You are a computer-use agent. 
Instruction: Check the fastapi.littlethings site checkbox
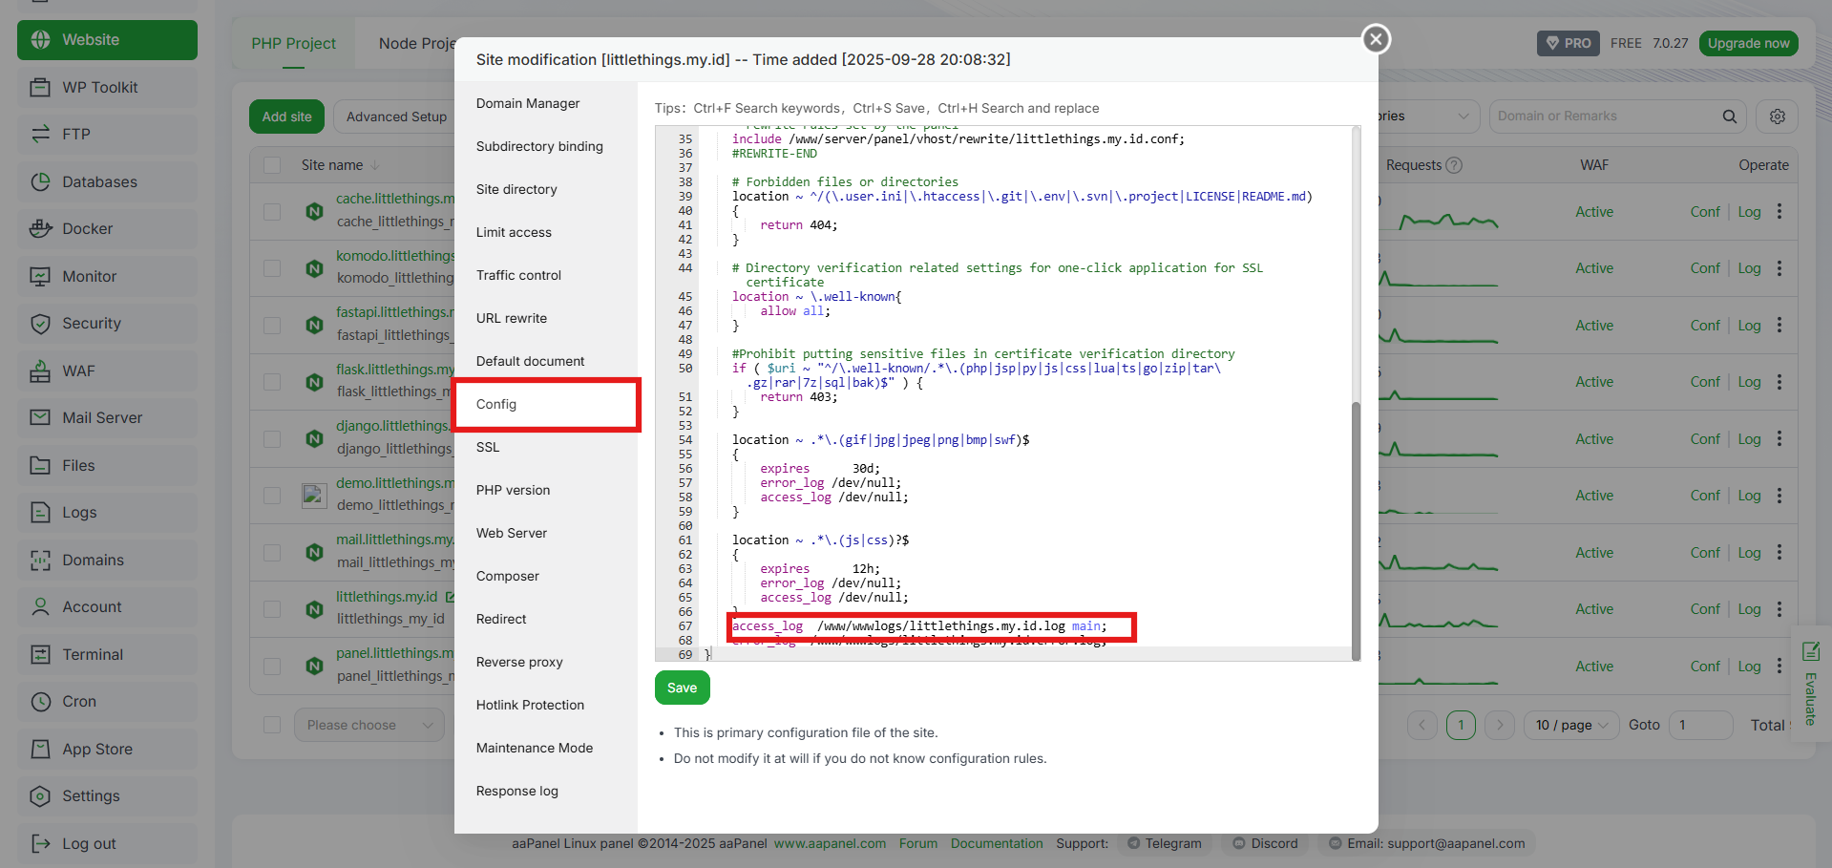click(x=272, y=325)
